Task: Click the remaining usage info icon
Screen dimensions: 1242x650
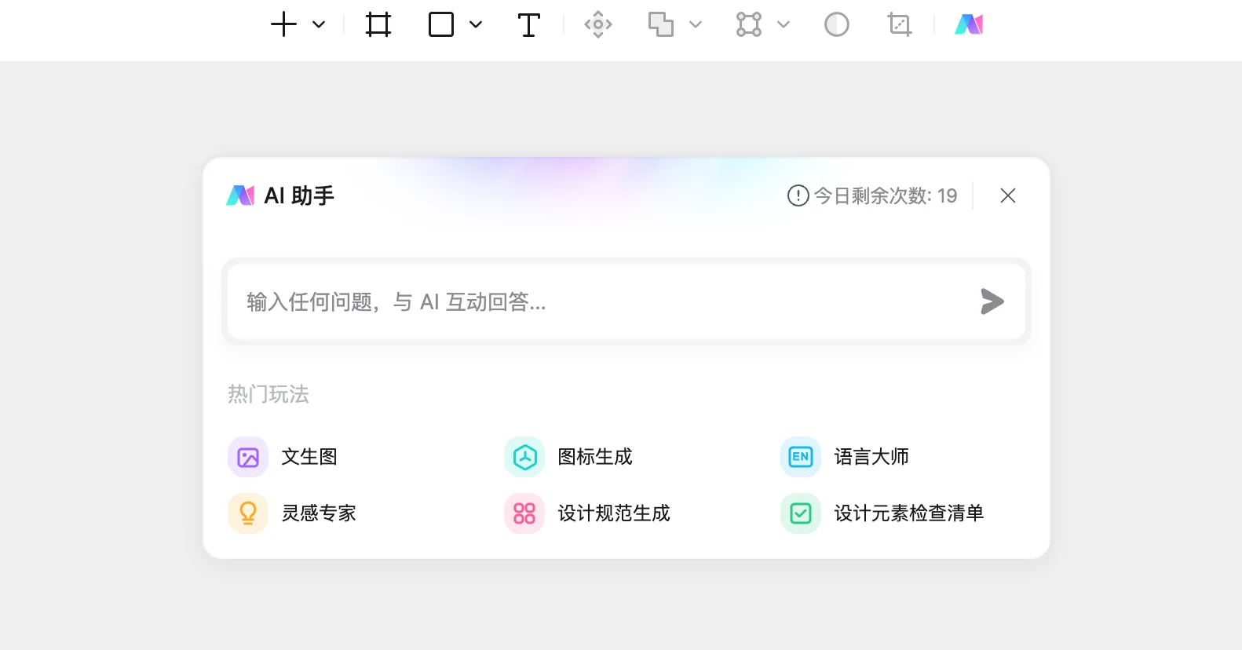Action: click(x=798, y=195)
